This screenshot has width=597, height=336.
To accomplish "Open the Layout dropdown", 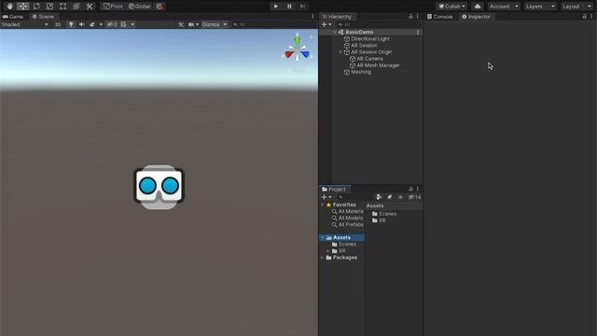I will (576, 7).
